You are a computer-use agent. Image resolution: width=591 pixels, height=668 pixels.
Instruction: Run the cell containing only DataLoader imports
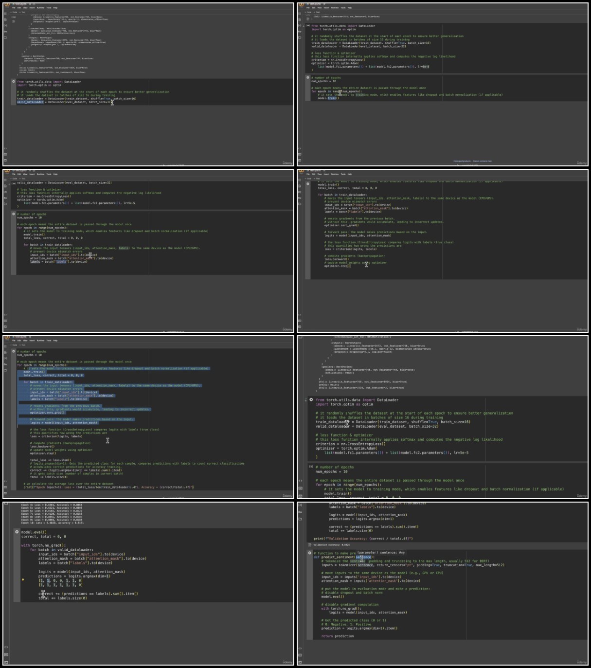(x=14, y=81)
